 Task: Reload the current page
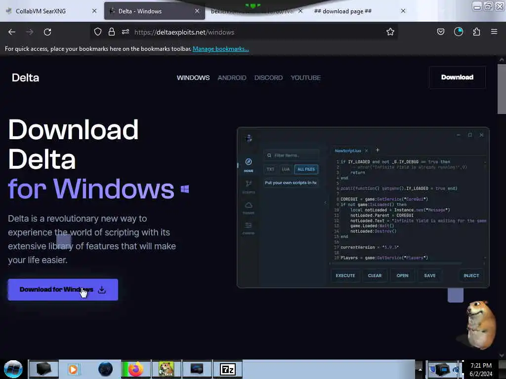[47, 32]
